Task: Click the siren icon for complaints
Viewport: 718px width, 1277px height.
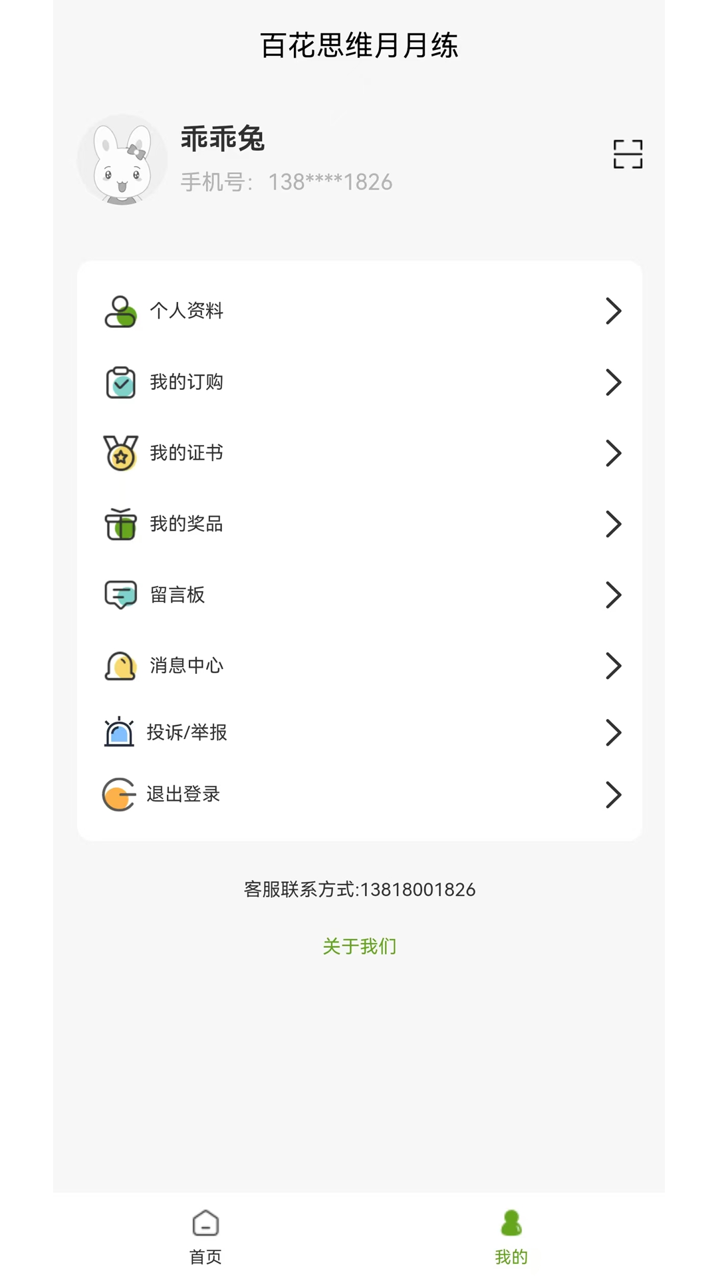Action: [x=119, y=732]
